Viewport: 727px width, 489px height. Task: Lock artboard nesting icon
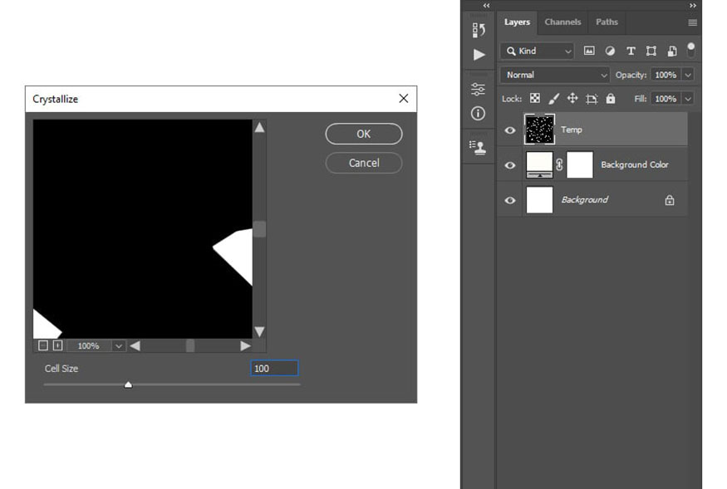[592, 98]
